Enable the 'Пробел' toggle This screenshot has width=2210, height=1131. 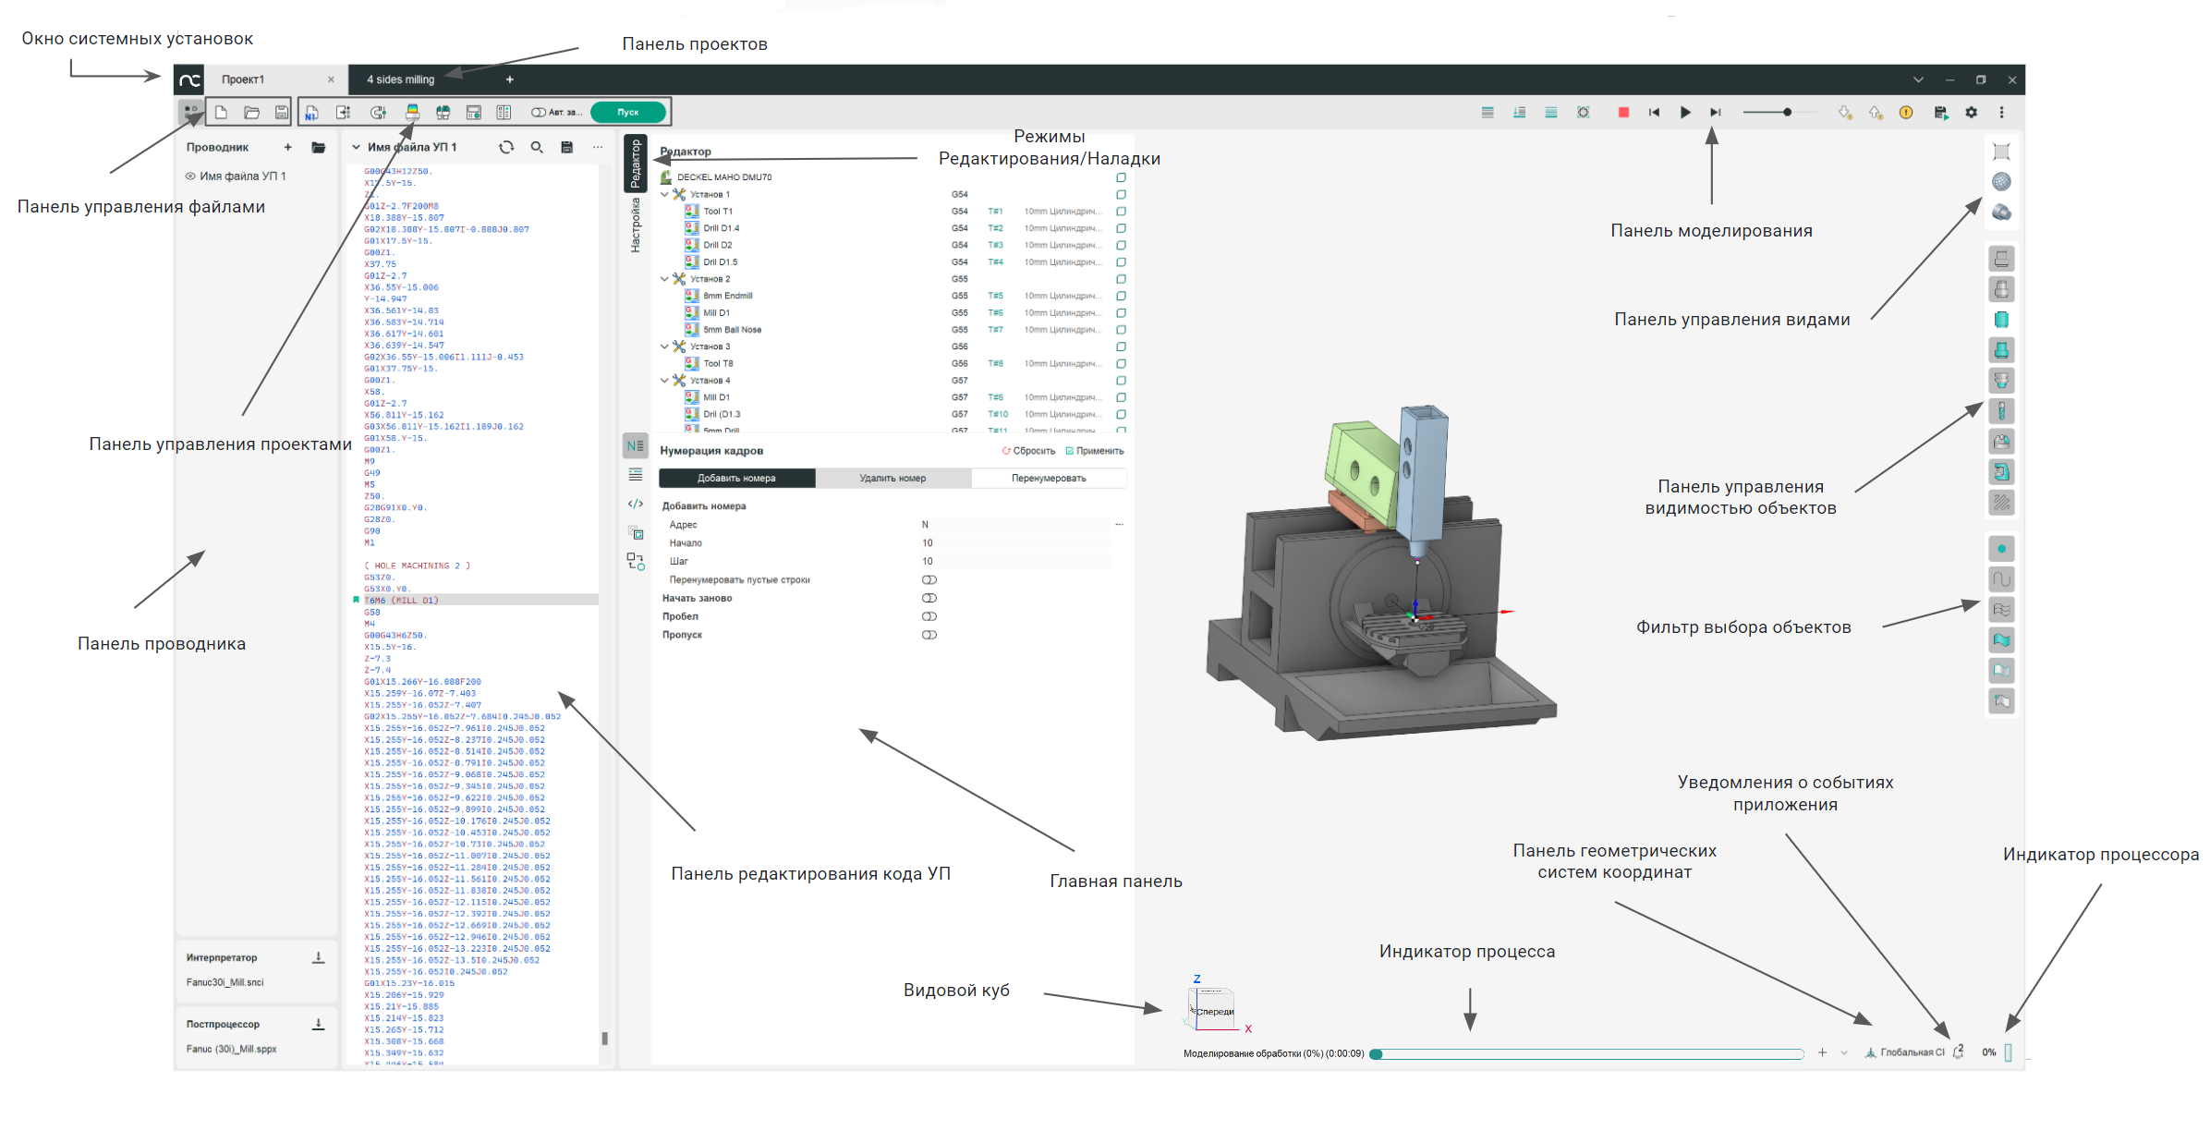(929, 616)
